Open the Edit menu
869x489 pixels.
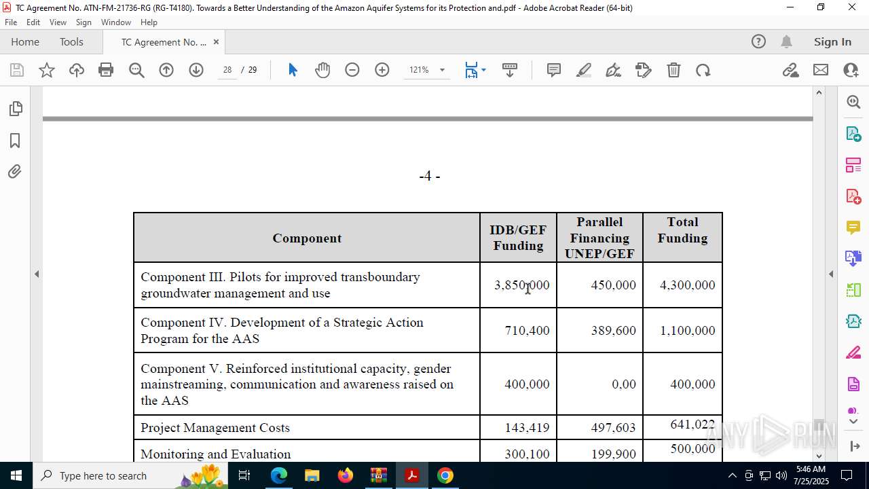click(33, 22)
